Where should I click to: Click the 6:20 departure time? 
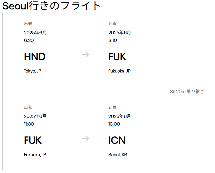(29, 40)
